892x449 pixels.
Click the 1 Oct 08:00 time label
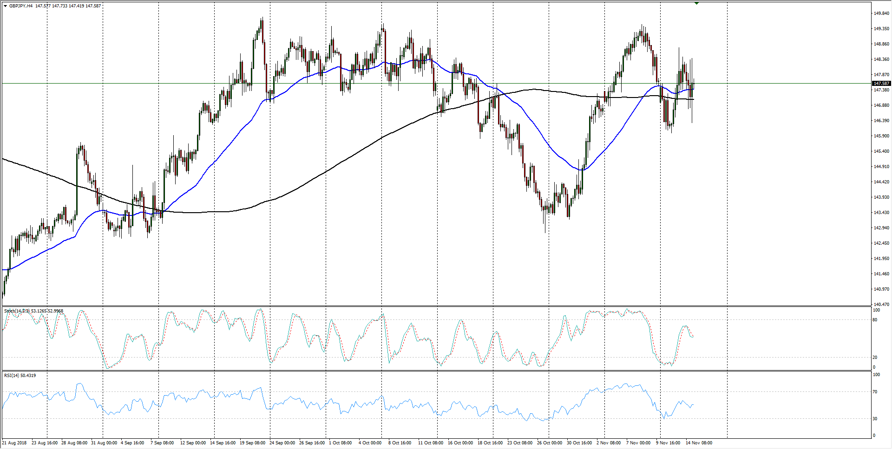point(340,443)
